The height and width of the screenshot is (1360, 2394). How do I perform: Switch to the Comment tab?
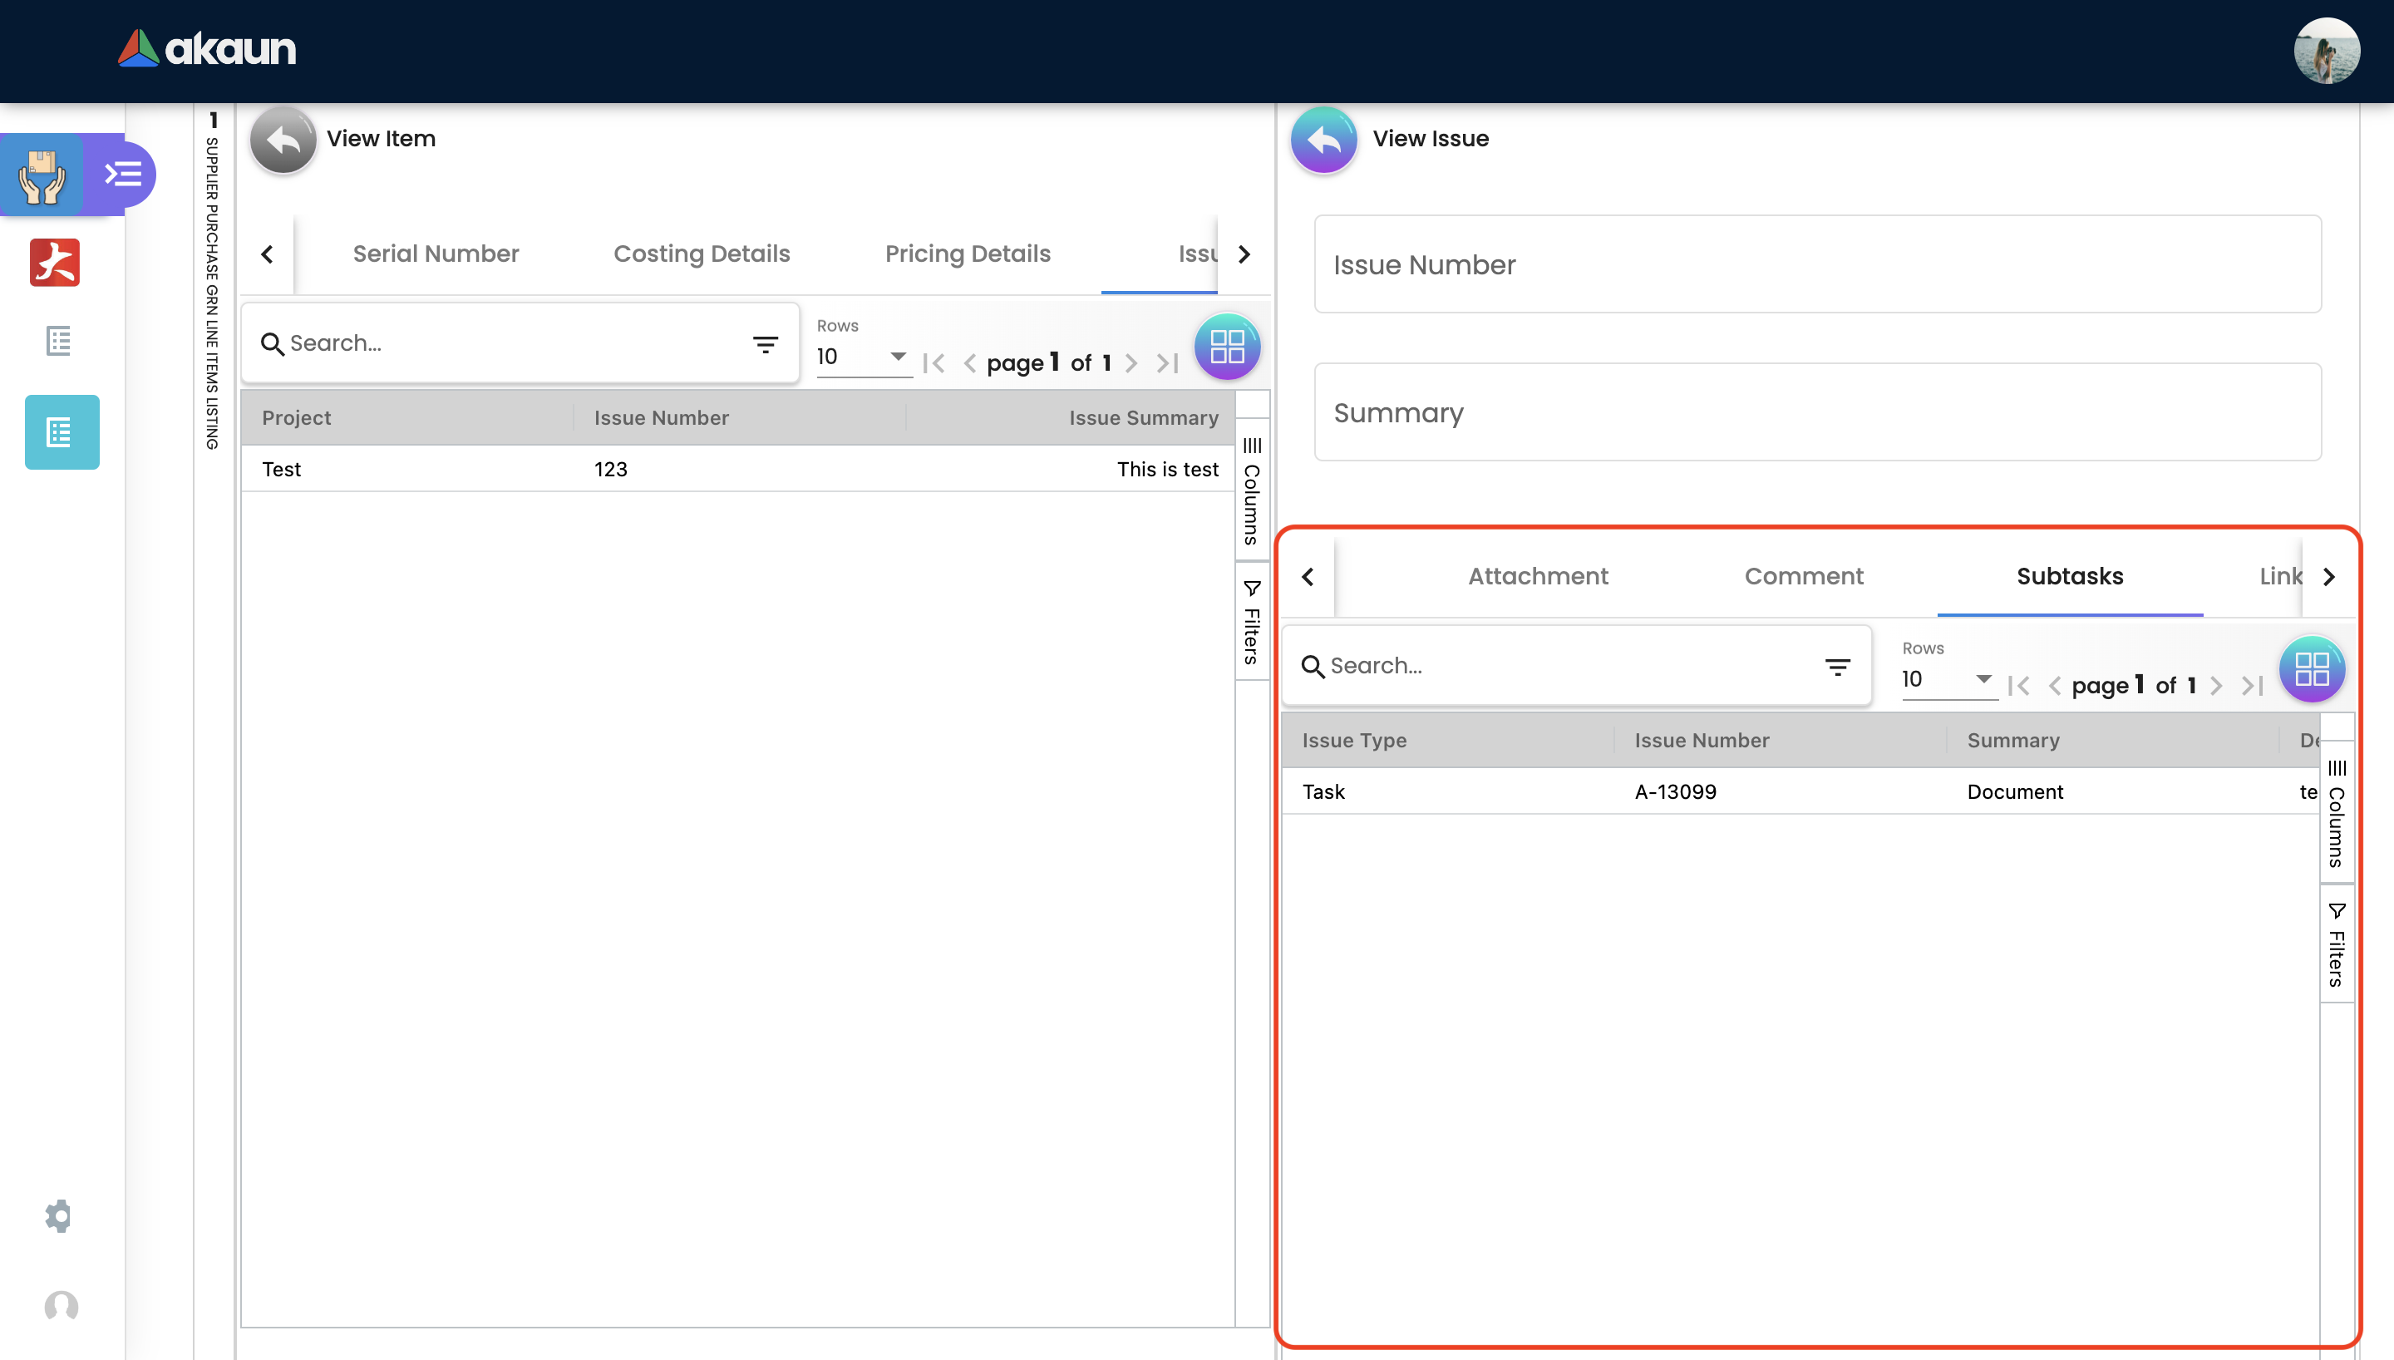[1803, 576]
